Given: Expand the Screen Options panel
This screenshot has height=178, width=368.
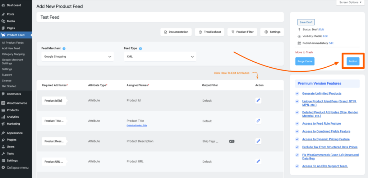Looking at the screenshot, I should click(350, 3).
